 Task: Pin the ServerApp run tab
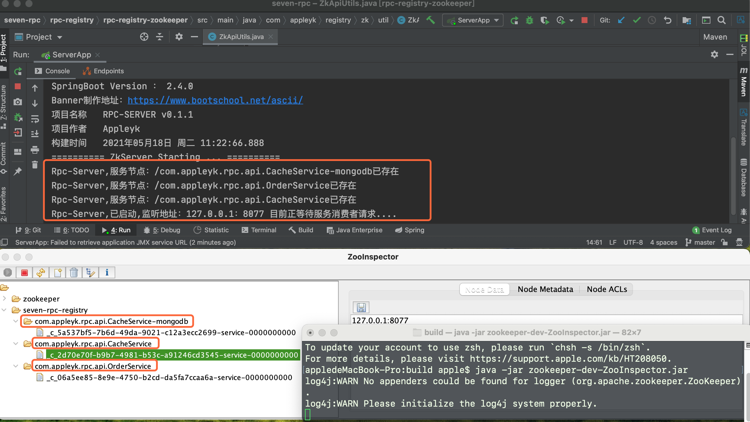pyautogui.click(x=18, y=171)
